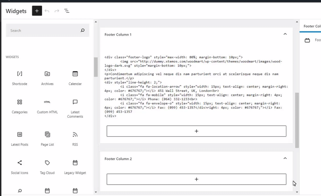Click the widget list scrollbar thumb

96,67
